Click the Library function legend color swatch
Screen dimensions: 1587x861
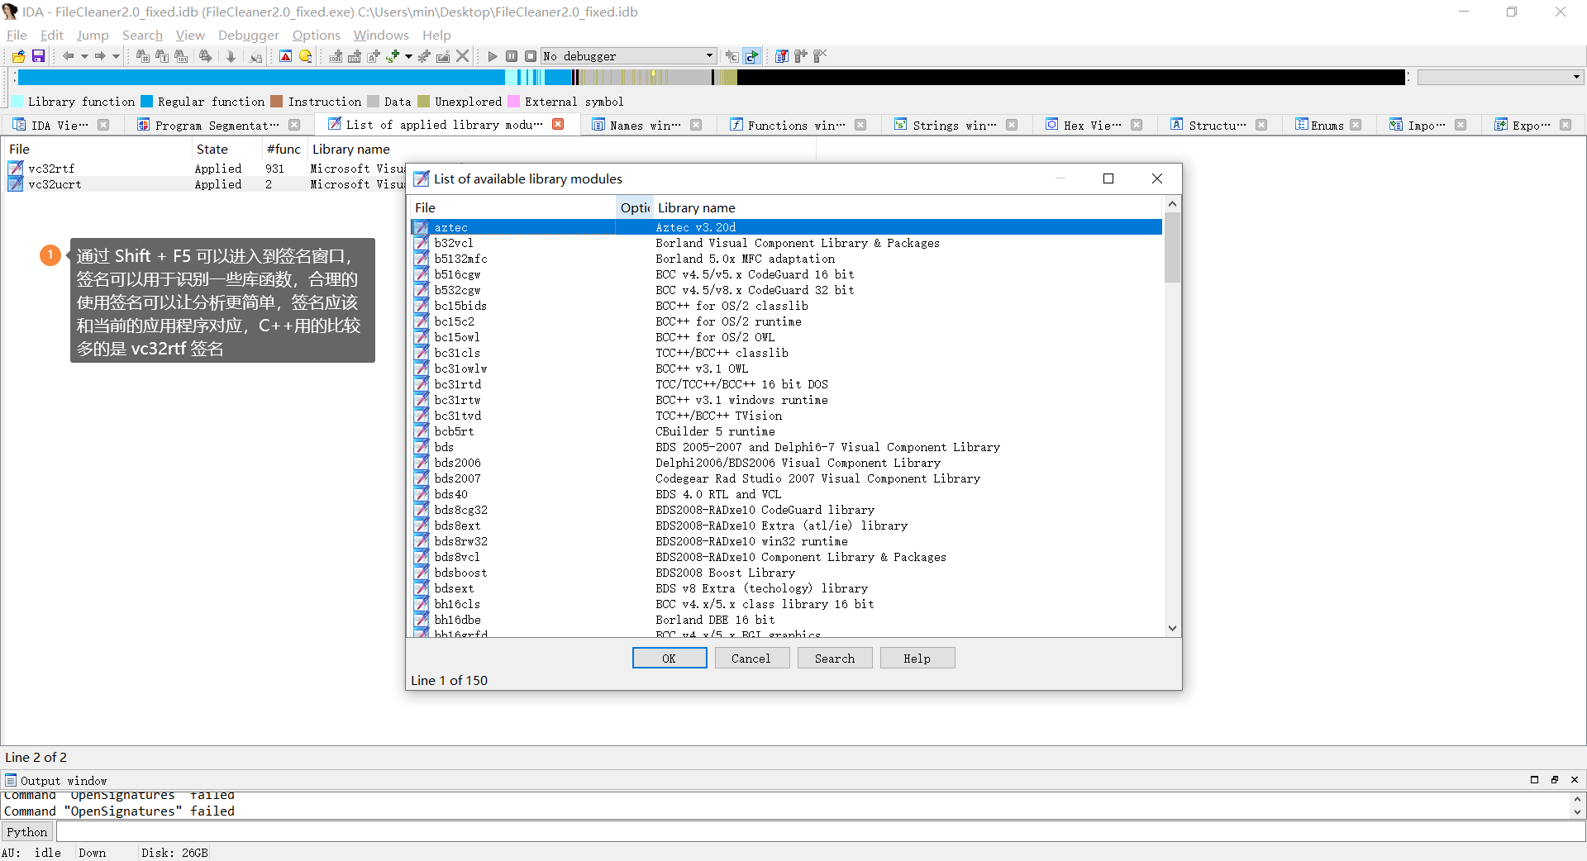pos(17,101)
